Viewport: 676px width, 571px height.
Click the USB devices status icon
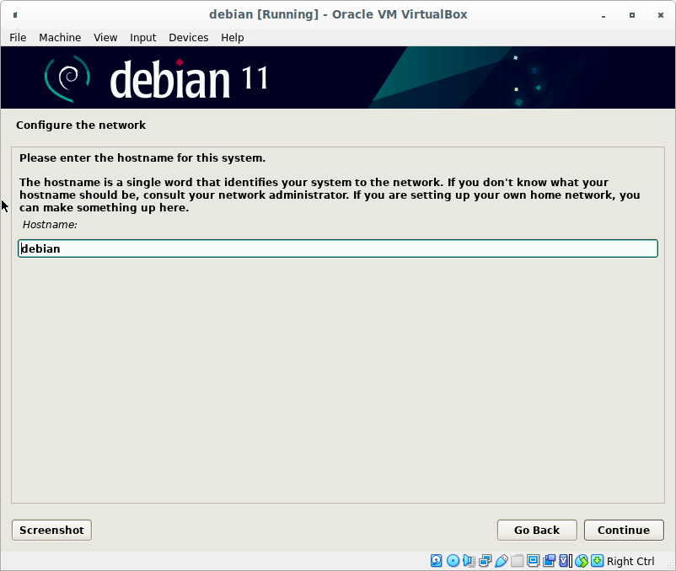click(x=501, y=561)
